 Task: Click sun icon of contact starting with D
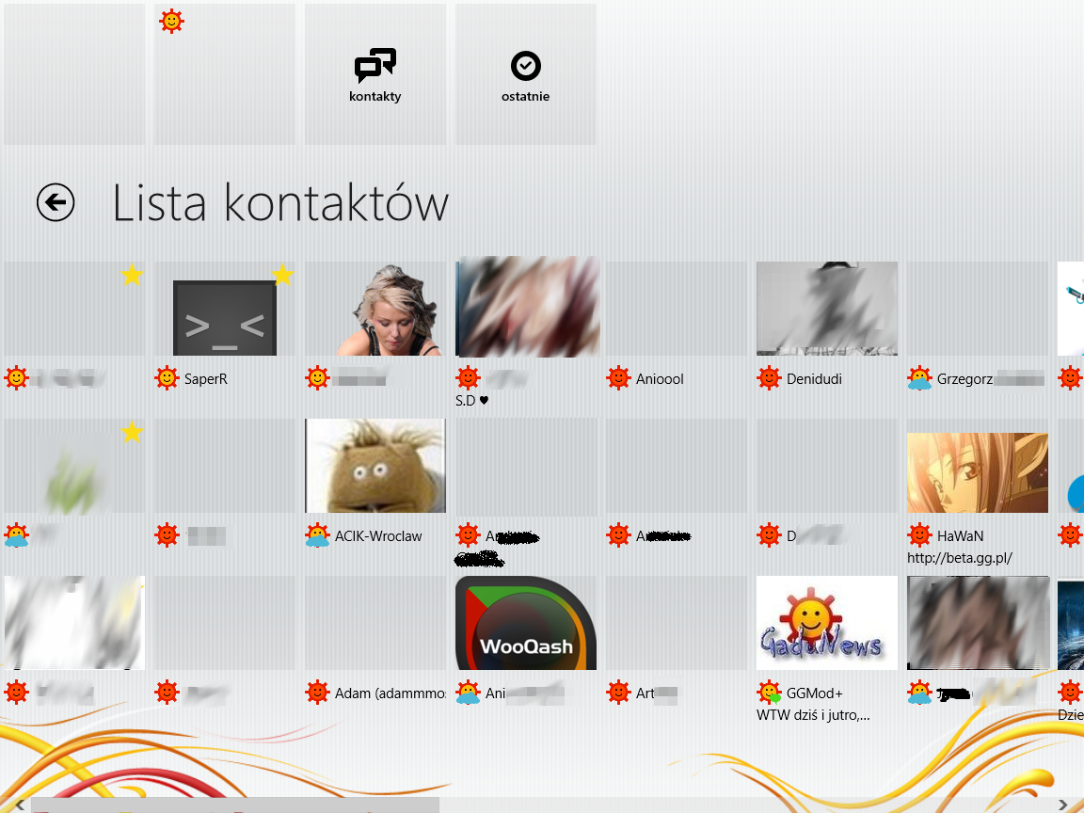[x=769, y=535]
